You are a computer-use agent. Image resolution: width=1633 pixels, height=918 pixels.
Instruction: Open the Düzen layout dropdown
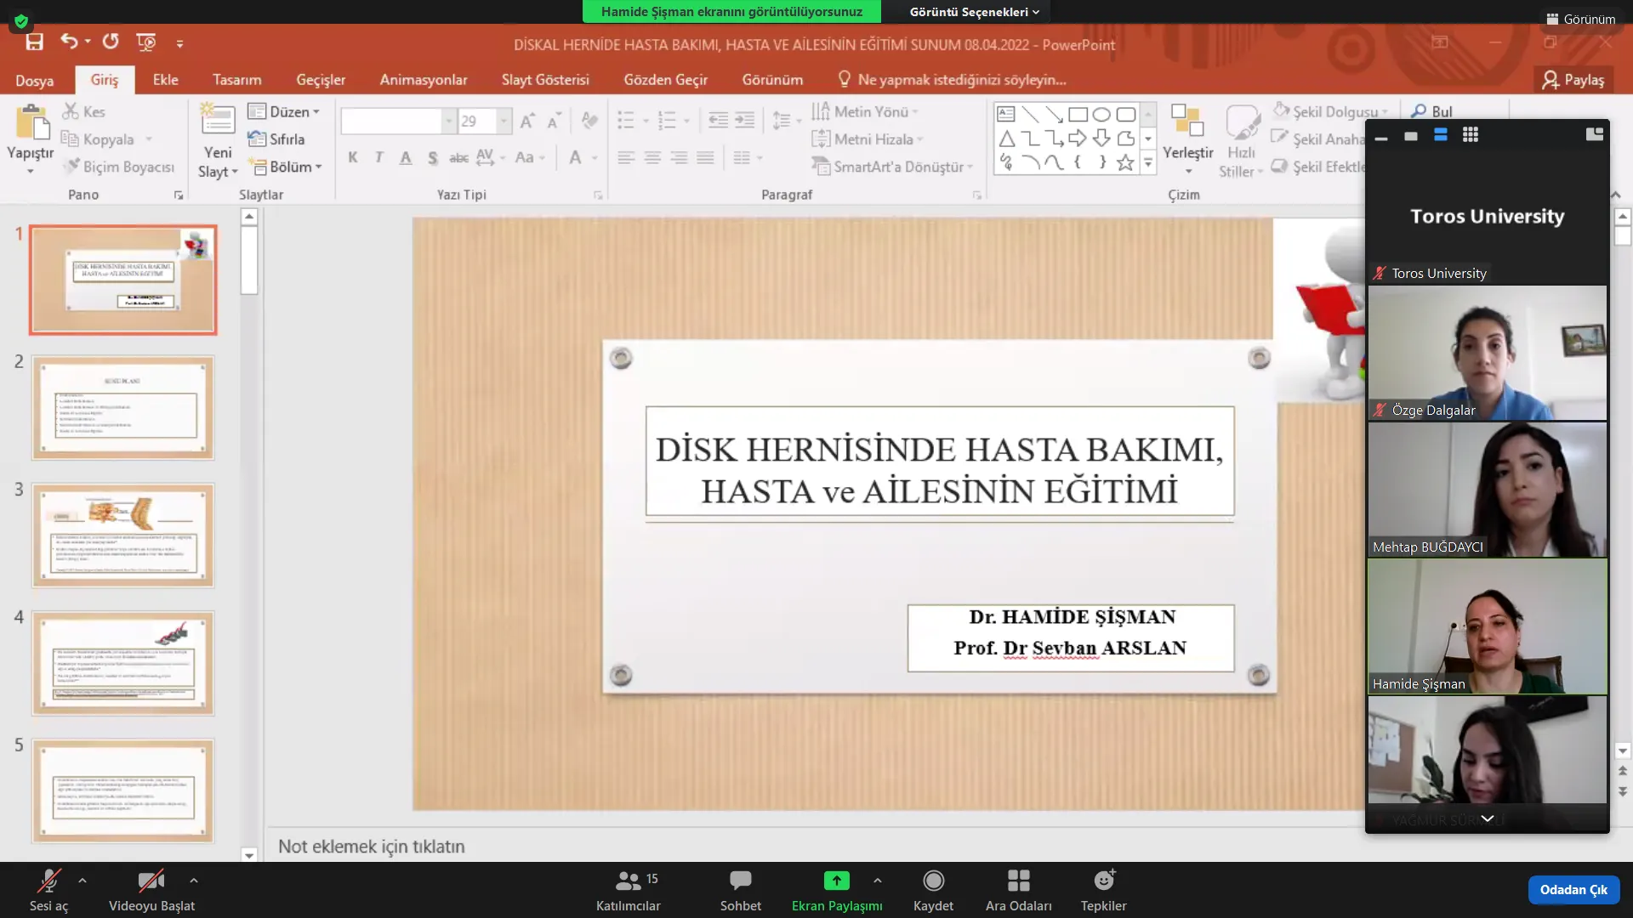coord(284,111)
